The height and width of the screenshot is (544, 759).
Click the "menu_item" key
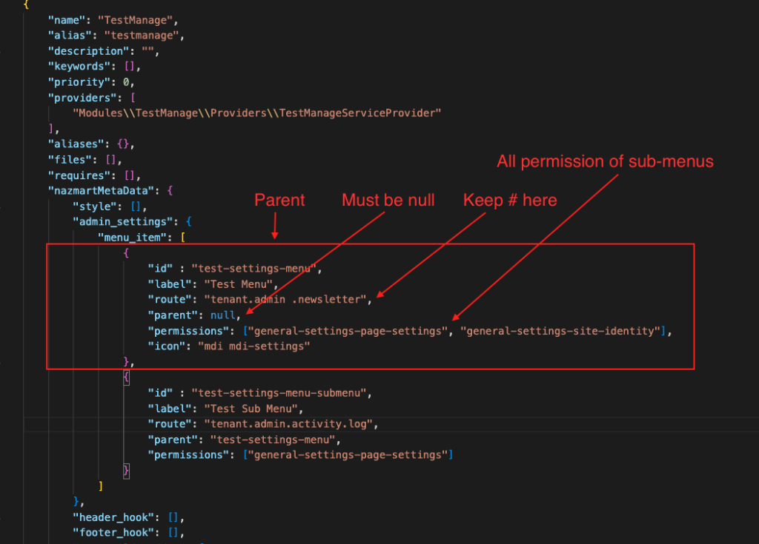[x=133, y=238]
